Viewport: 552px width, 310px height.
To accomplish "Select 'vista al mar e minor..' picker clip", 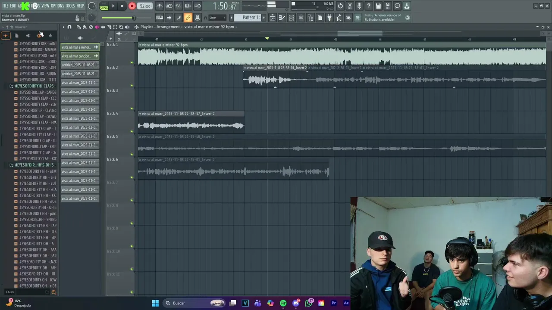I will pyautogui.click(x=80, y=47).
